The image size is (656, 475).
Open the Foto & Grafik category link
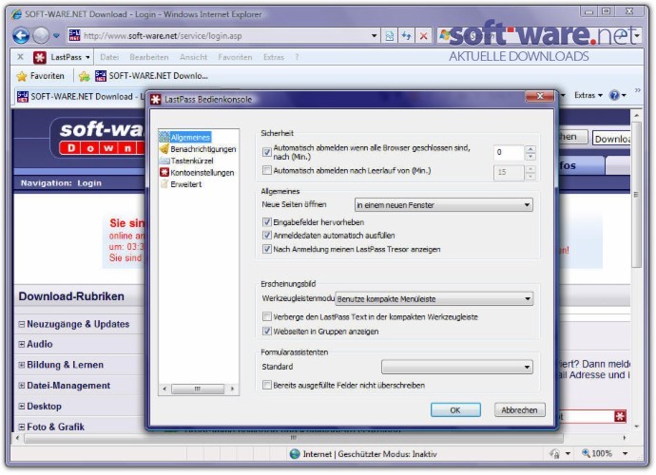pos(55,427)
